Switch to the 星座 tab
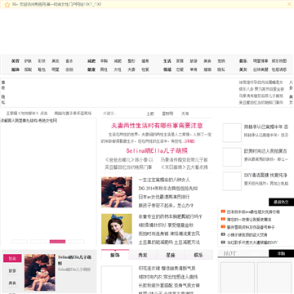294x294 pixels. 171,255
